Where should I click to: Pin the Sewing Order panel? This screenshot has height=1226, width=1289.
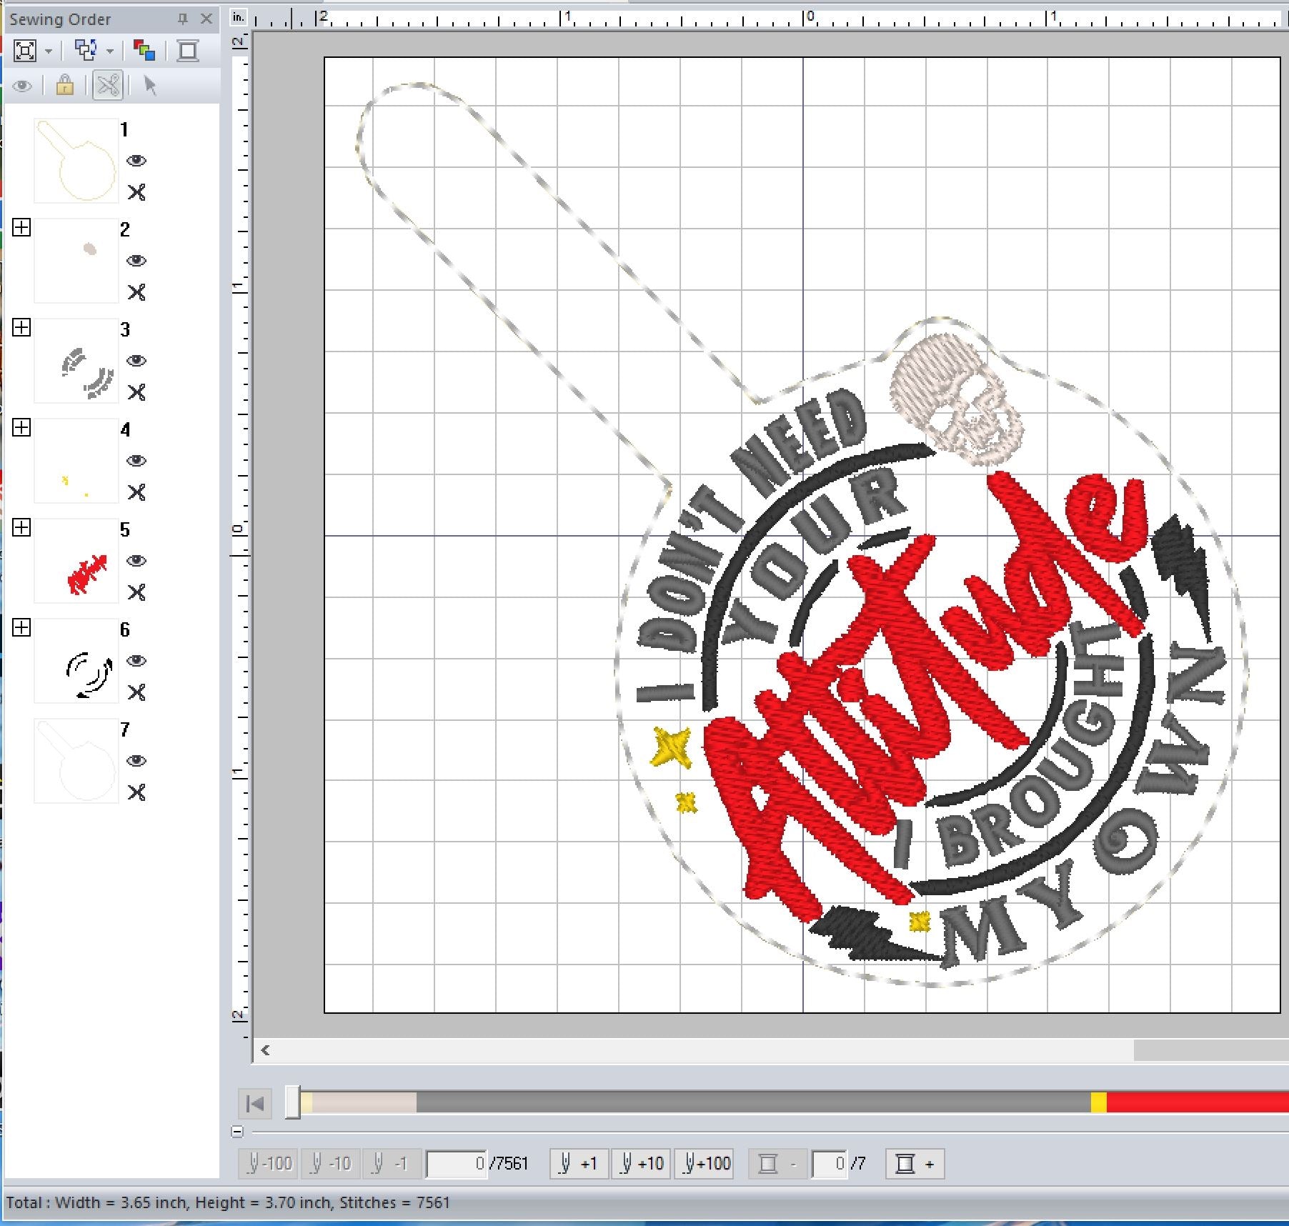183,19
